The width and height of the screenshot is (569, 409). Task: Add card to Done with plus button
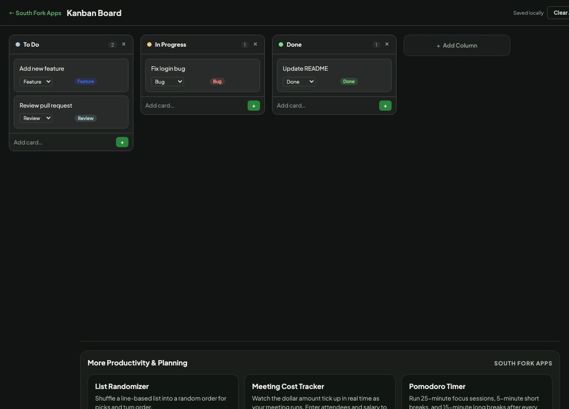385,105
